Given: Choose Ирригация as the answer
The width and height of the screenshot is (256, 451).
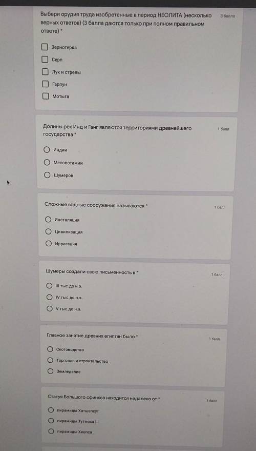Looking at the screenshot, I should point(49,244).
